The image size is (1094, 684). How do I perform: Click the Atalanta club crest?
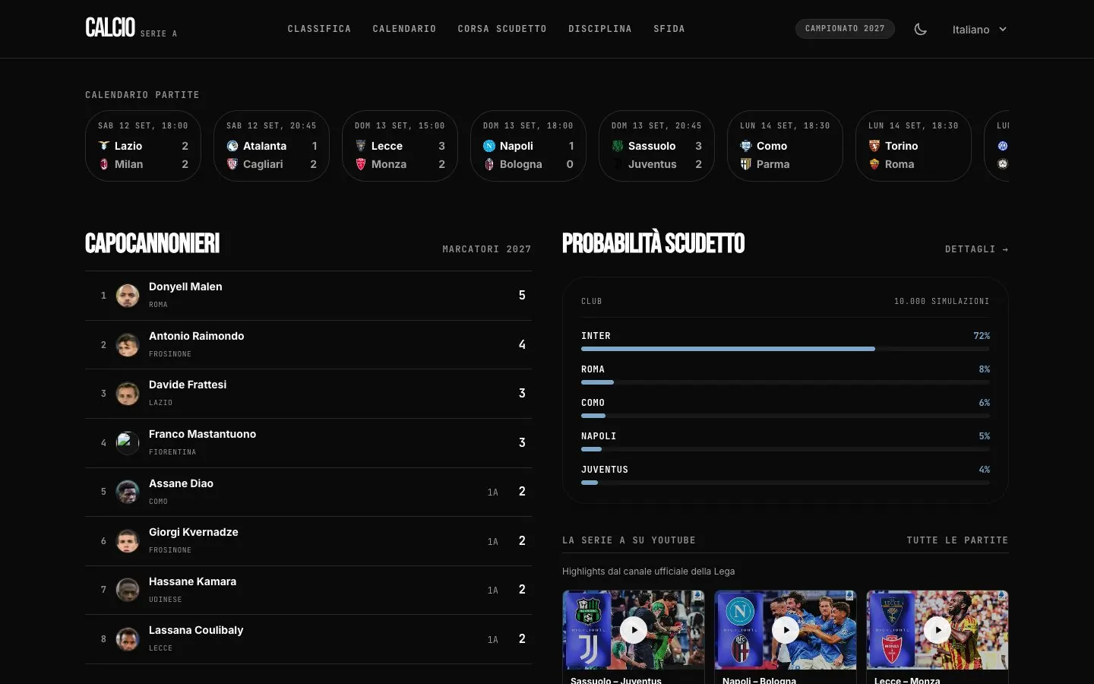[x=232, y=146]
